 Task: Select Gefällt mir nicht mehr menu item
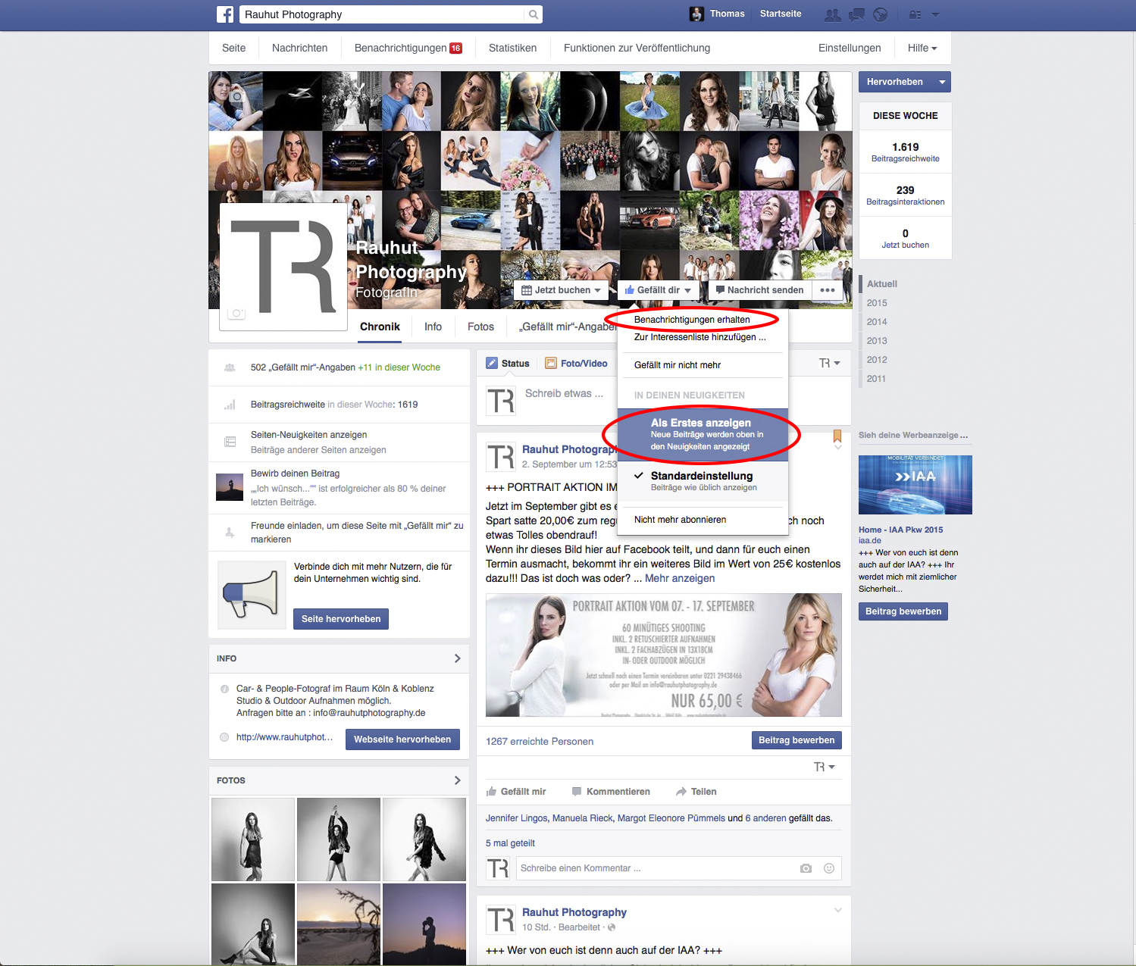[703, 365]
